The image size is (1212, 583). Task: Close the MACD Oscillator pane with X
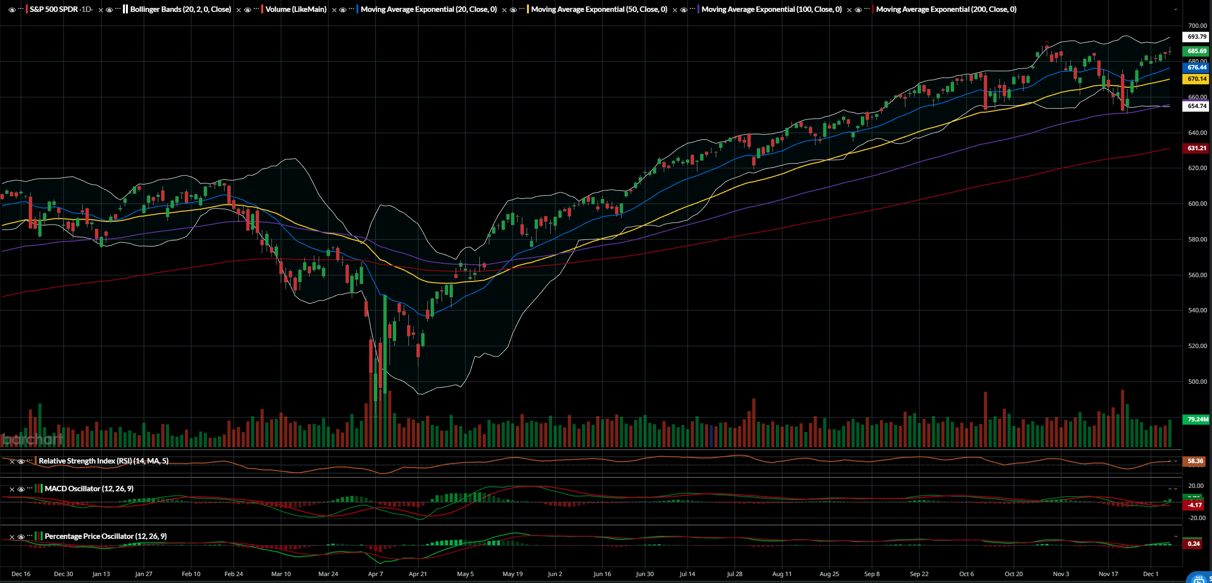[x=12, y=489]
